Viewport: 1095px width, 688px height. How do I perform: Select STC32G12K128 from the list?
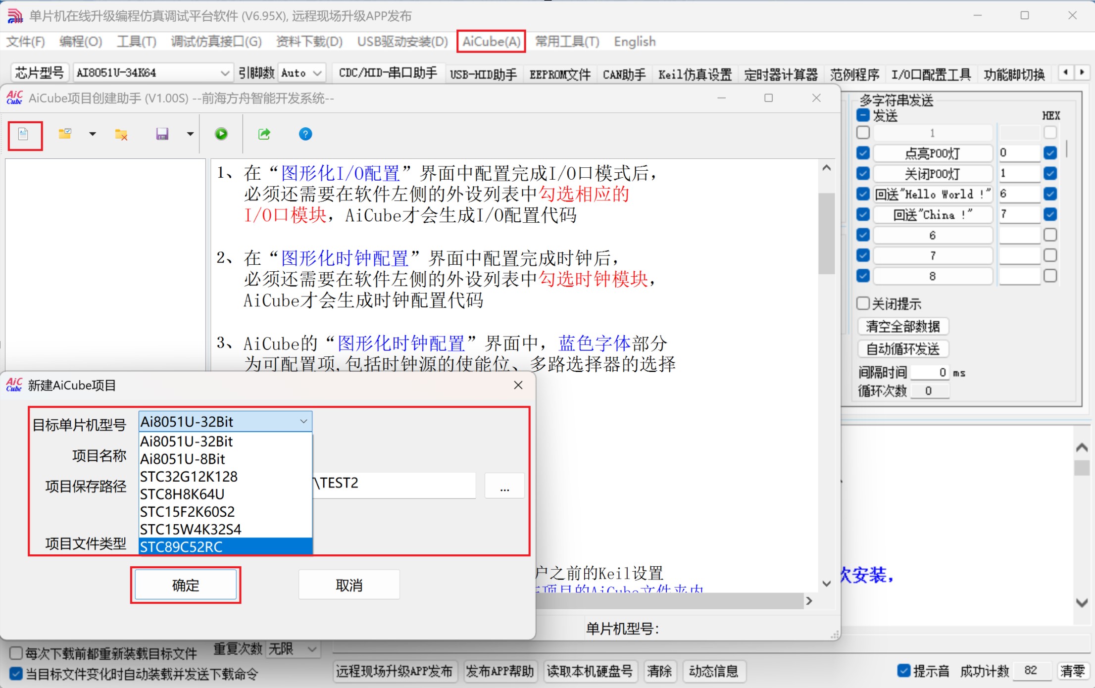pyautogui.click(x=226, y=477)
